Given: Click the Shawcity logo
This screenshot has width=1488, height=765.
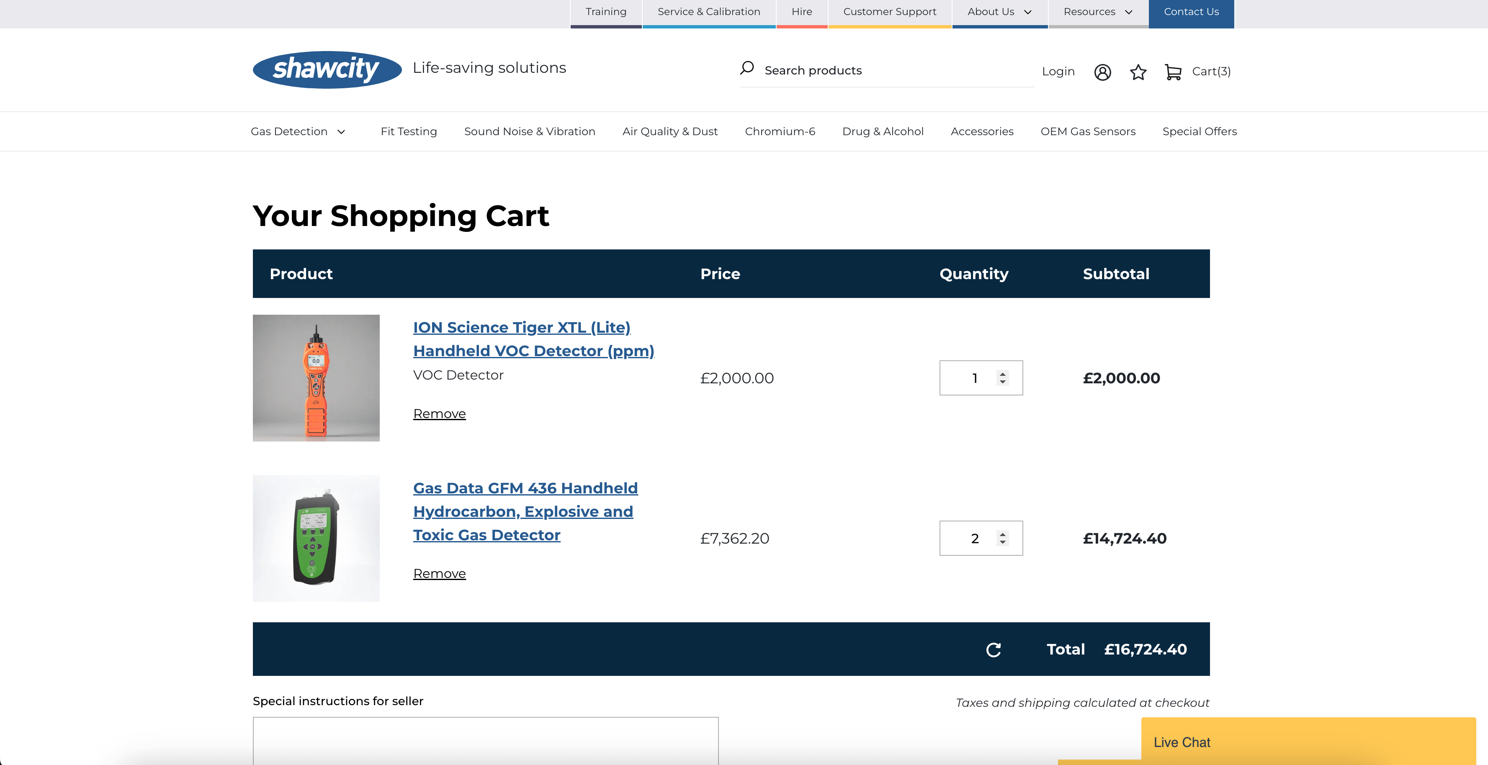Looking at the screenshot, I should point(327,69).
